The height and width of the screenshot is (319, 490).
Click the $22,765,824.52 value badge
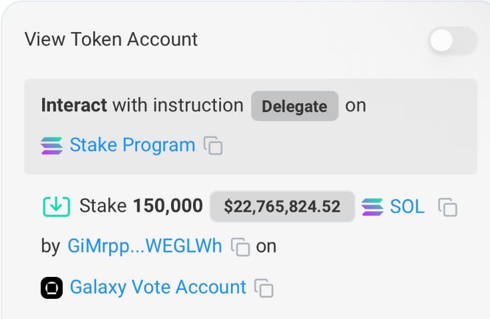282,206
